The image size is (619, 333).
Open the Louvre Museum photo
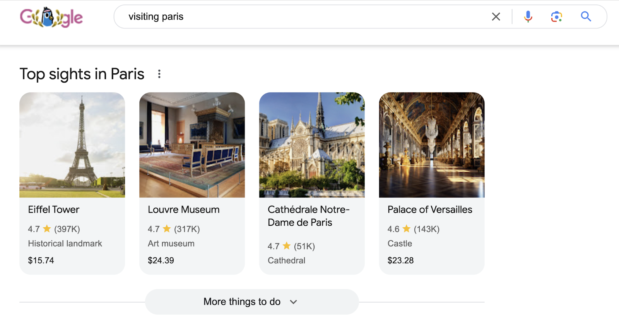pyautogui.click(x=192, y=145)
